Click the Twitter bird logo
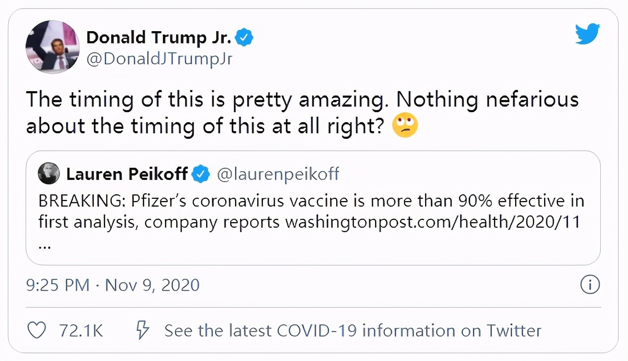The height and width of the screenshot is (361, 628). pyautogui.click(x=587, y=35)
